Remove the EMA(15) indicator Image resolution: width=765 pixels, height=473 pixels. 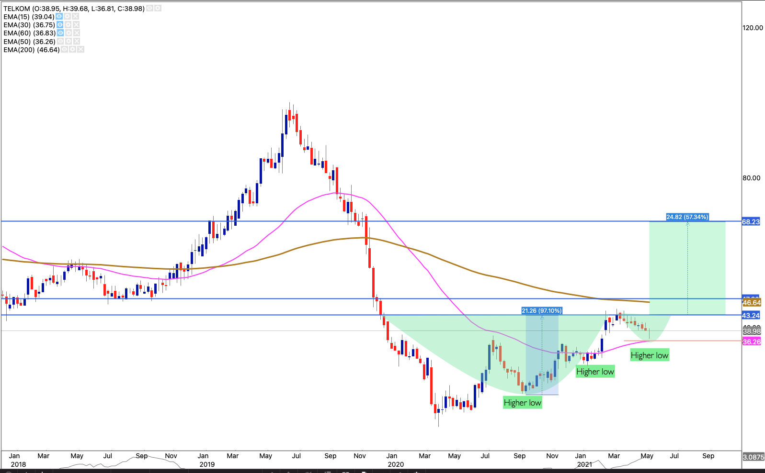pyautogui.click(x=76, y=17)
